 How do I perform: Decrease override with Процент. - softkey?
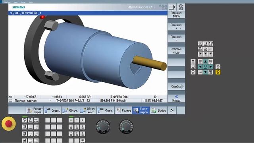coord(176,39)
